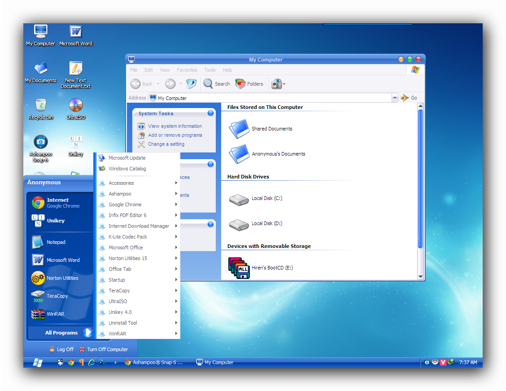Screen dimensions: 506x391
Task: Click Log Off in Start menu
Action: 61,349
